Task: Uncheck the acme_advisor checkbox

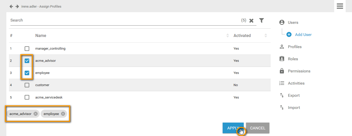Action: click(27, 61)
